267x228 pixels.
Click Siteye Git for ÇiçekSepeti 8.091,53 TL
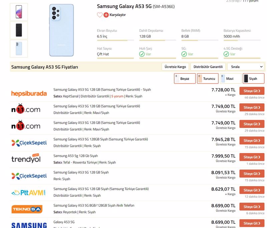pos(252,174)
